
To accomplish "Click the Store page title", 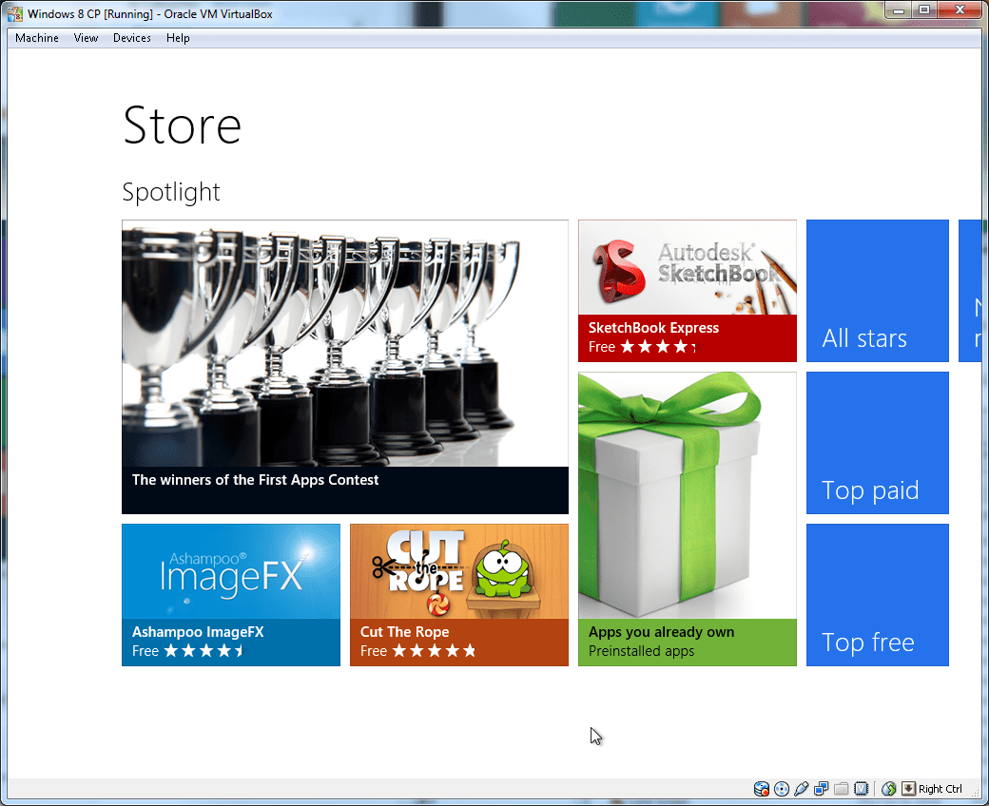I will click(182, 125).
